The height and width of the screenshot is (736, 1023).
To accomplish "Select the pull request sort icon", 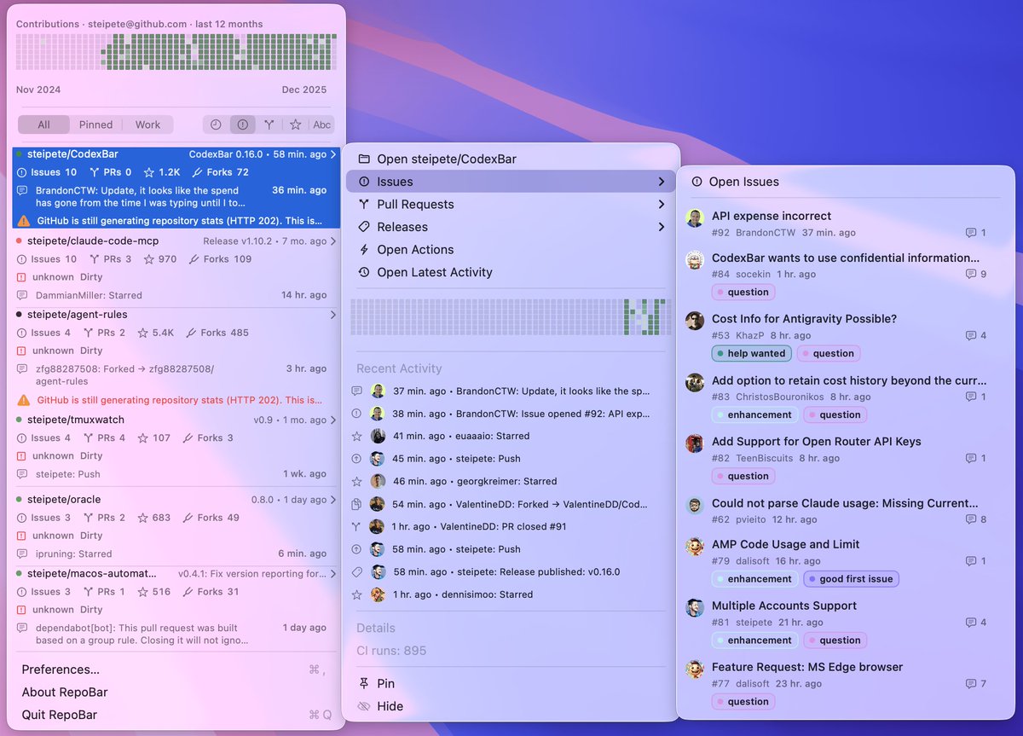I will pyautogui.click(x=269, y=125).
